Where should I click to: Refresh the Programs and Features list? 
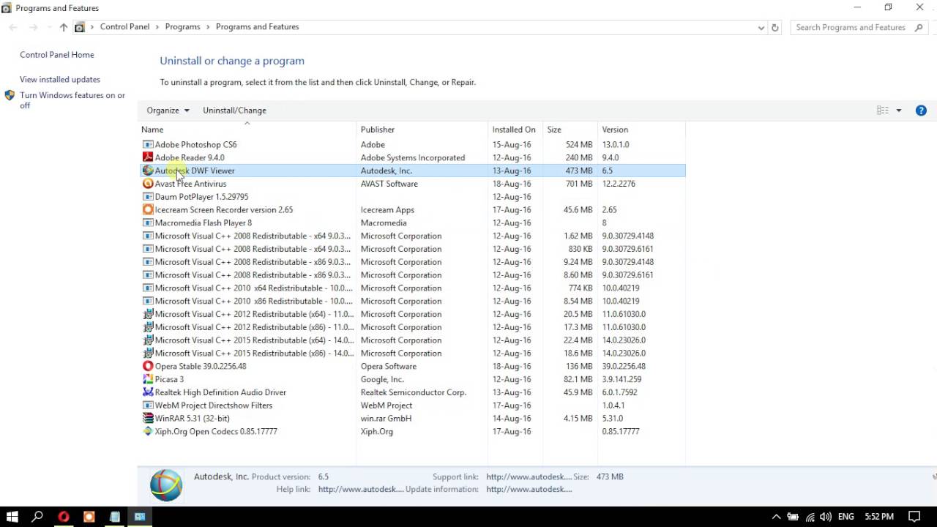(775, 27)
